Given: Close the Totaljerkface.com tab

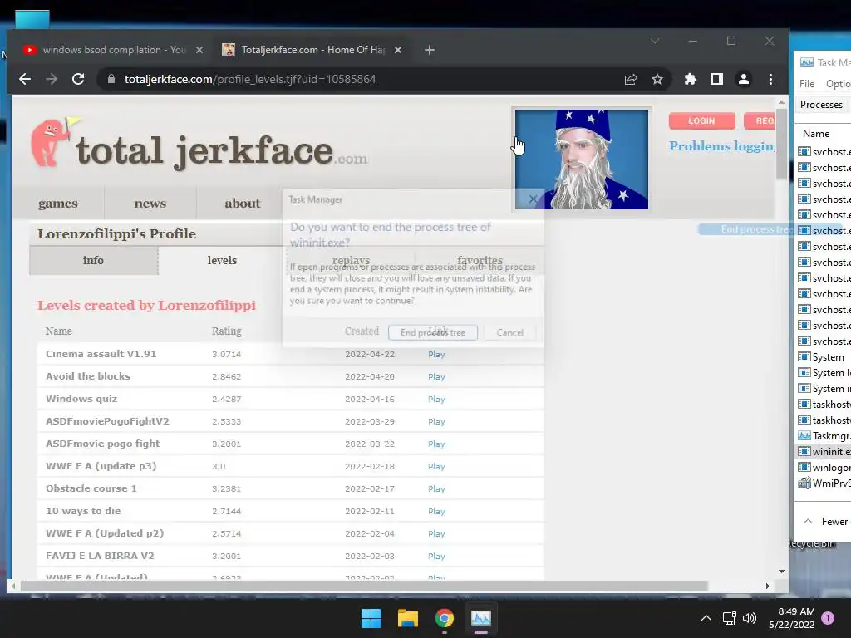Looking at the screenshot, I should (398, 50).
